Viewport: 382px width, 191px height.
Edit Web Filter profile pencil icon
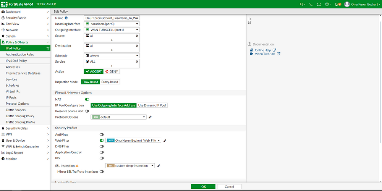(165, 141)
